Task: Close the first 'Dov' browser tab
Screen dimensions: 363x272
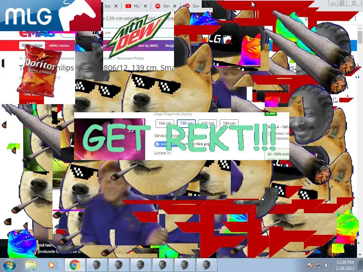Action: [175, 6]
